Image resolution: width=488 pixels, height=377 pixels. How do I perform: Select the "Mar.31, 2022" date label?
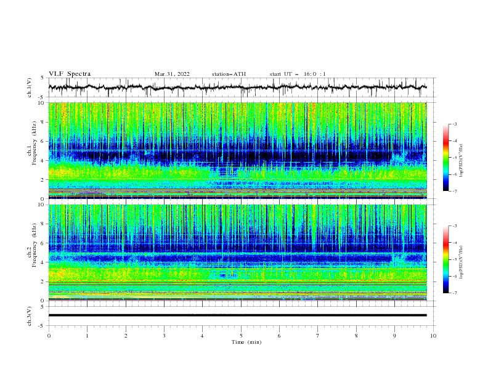[172, 74]
